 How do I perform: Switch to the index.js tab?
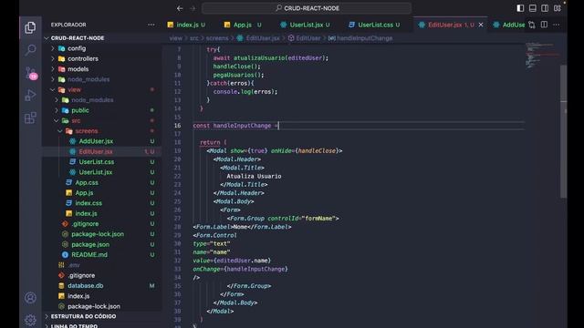[x=186, y=25]
